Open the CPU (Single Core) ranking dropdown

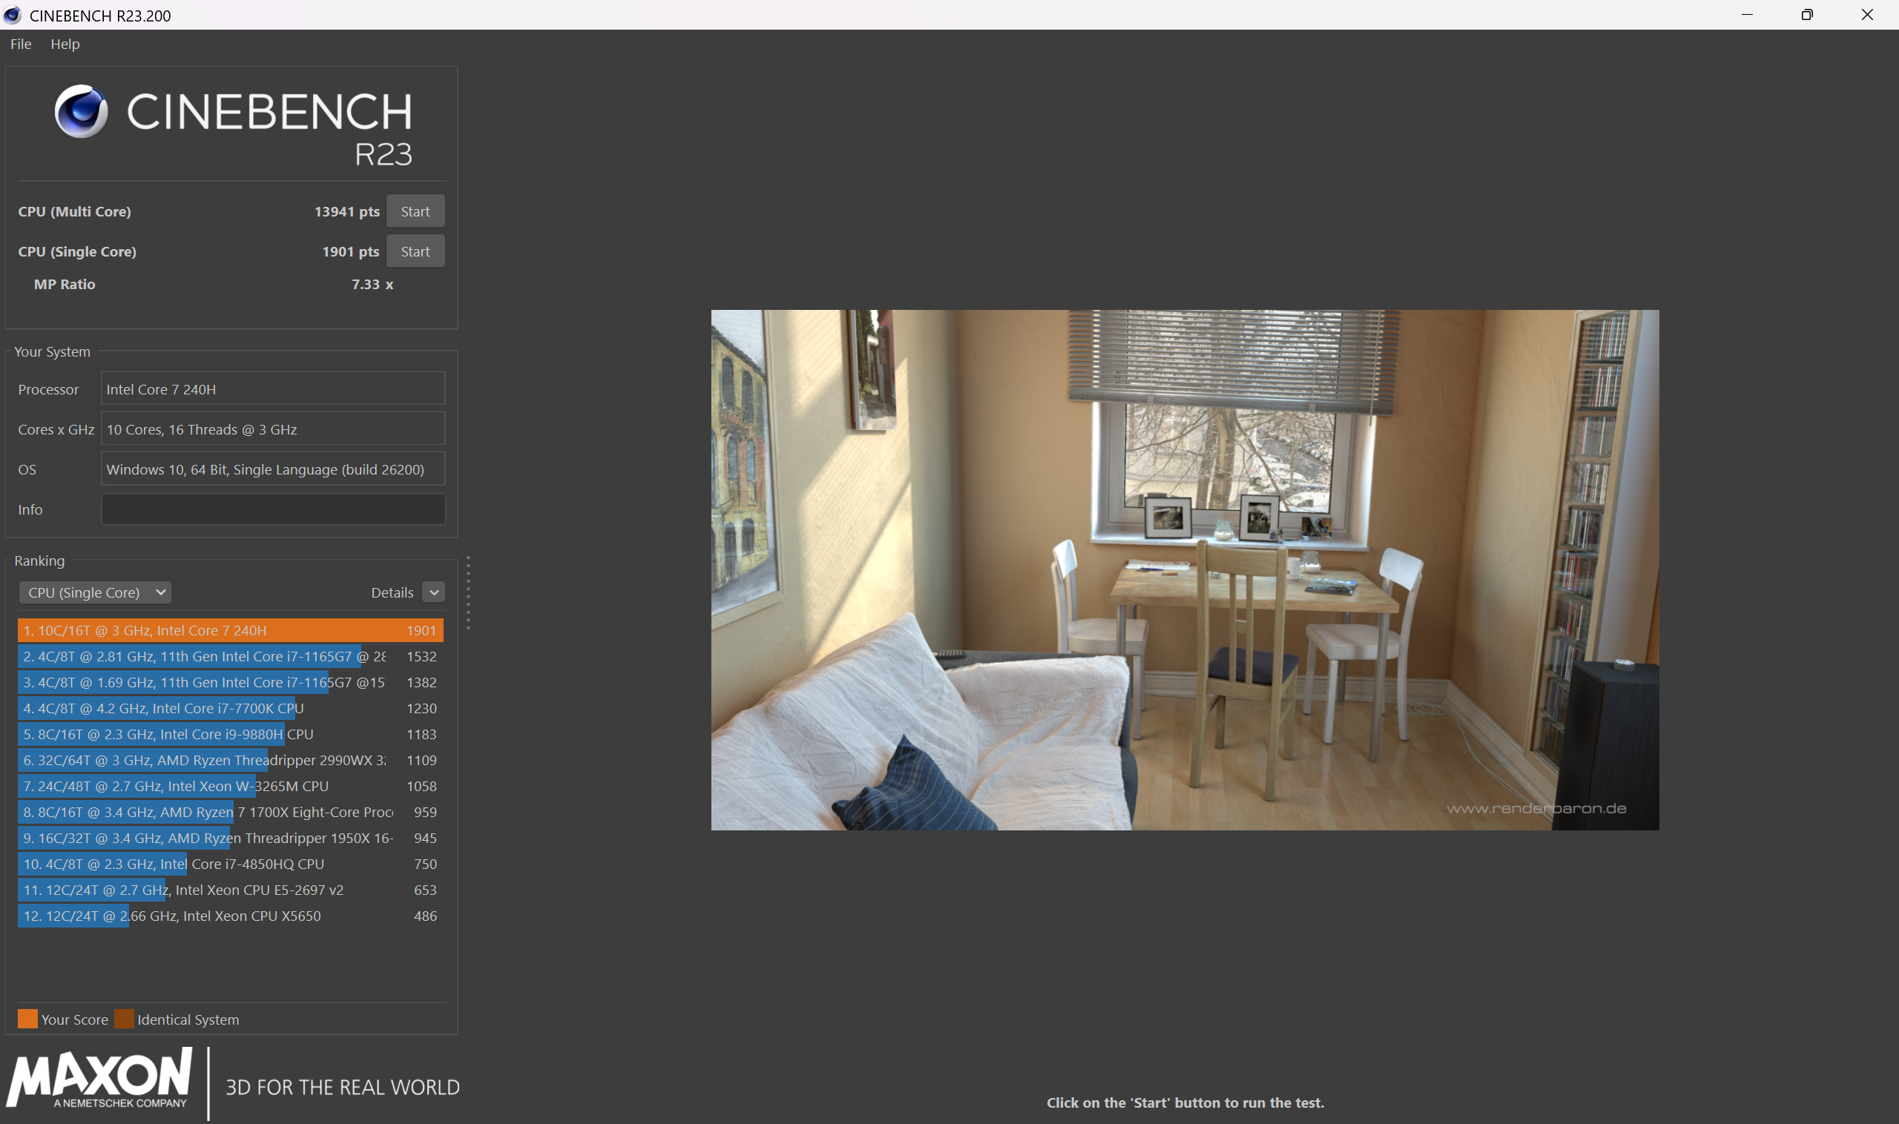coord(96,592)
